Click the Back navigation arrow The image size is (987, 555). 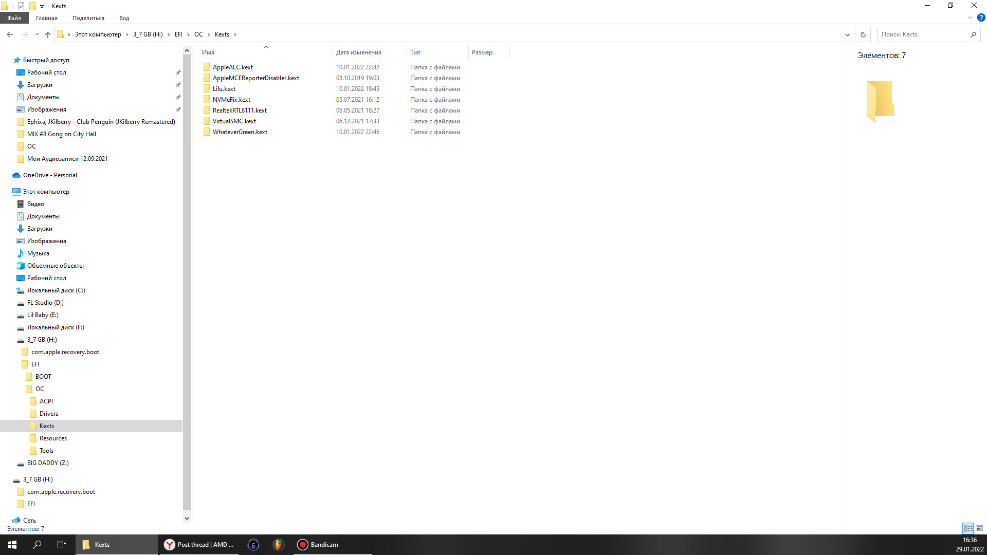(10, 34)
